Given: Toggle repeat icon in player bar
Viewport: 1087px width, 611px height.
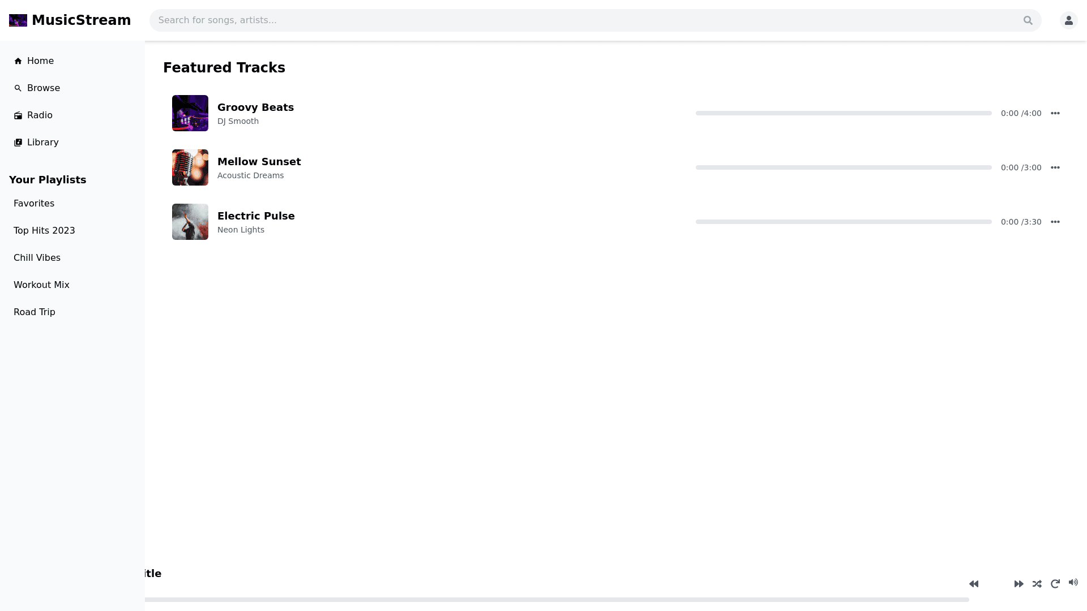Looking at the screenshot, I should pos(1055,584).
